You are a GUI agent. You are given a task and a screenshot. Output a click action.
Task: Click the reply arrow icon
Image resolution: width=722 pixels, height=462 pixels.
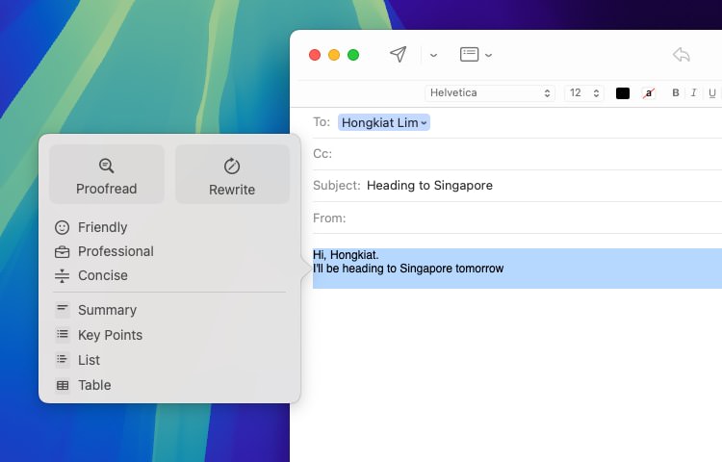(681, 55)
